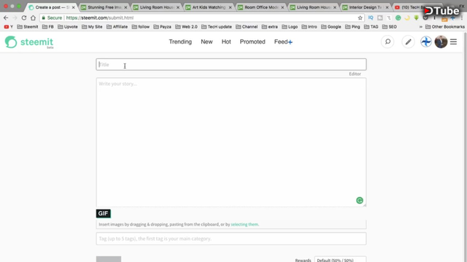The image size is (467, 262).
Task: Switch to the Room Office tab
Action: [x=261, y=7]
